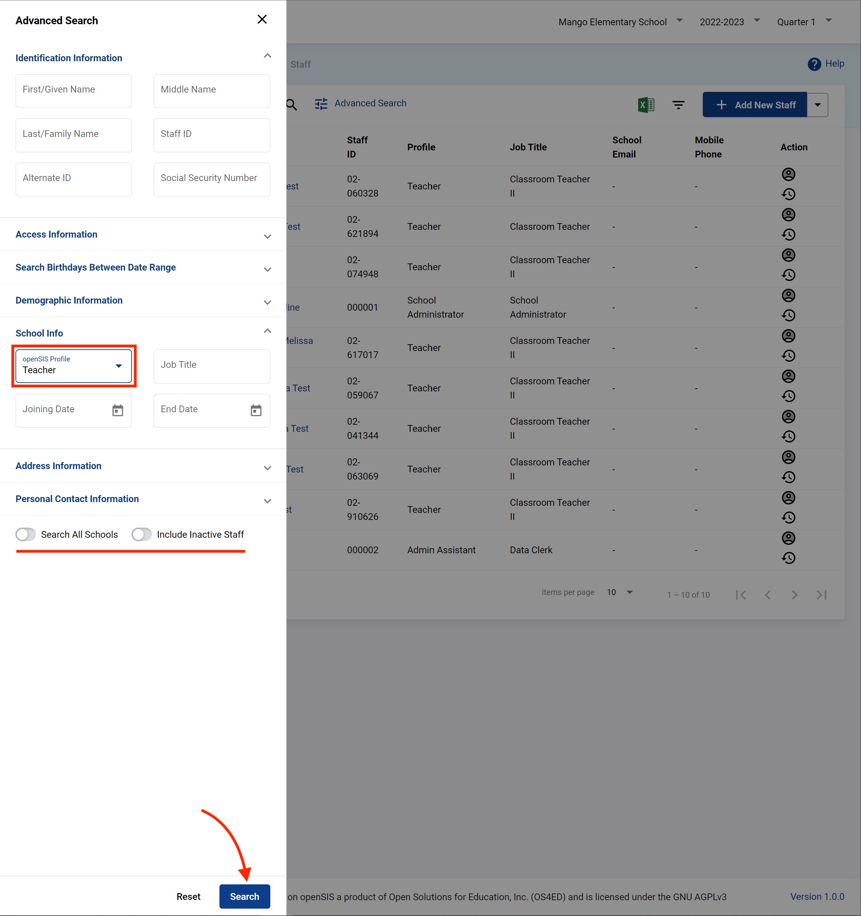This screenshot has width=861, height=916.
Task: Click the Reset button
Action: pyautogui.click(x=188, y=896)
